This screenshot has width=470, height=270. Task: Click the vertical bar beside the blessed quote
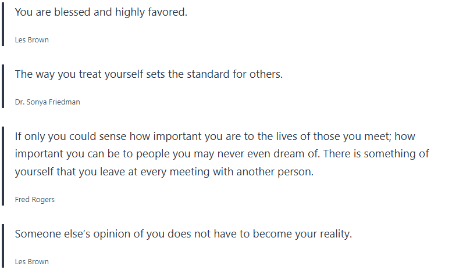pos(3,24)
